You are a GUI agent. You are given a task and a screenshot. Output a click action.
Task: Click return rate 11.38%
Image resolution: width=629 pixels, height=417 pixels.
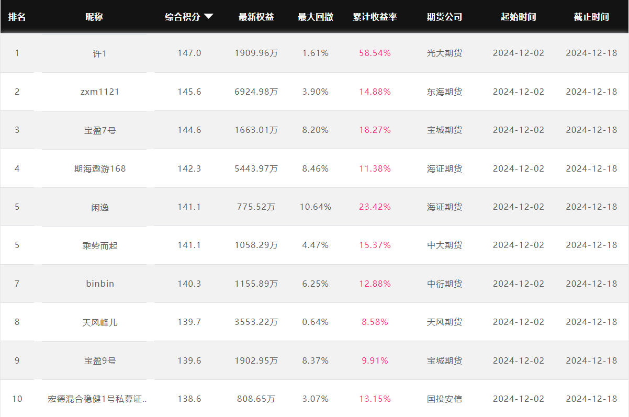pos(375,168)
